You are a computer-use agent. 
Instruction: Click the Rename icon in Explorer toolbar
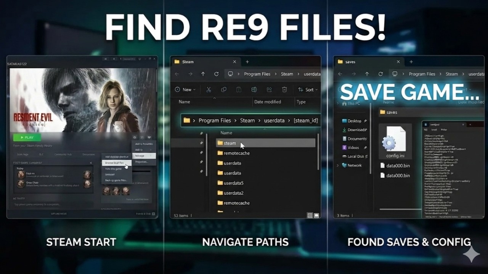pyautogui.click(x=254, y=90)
